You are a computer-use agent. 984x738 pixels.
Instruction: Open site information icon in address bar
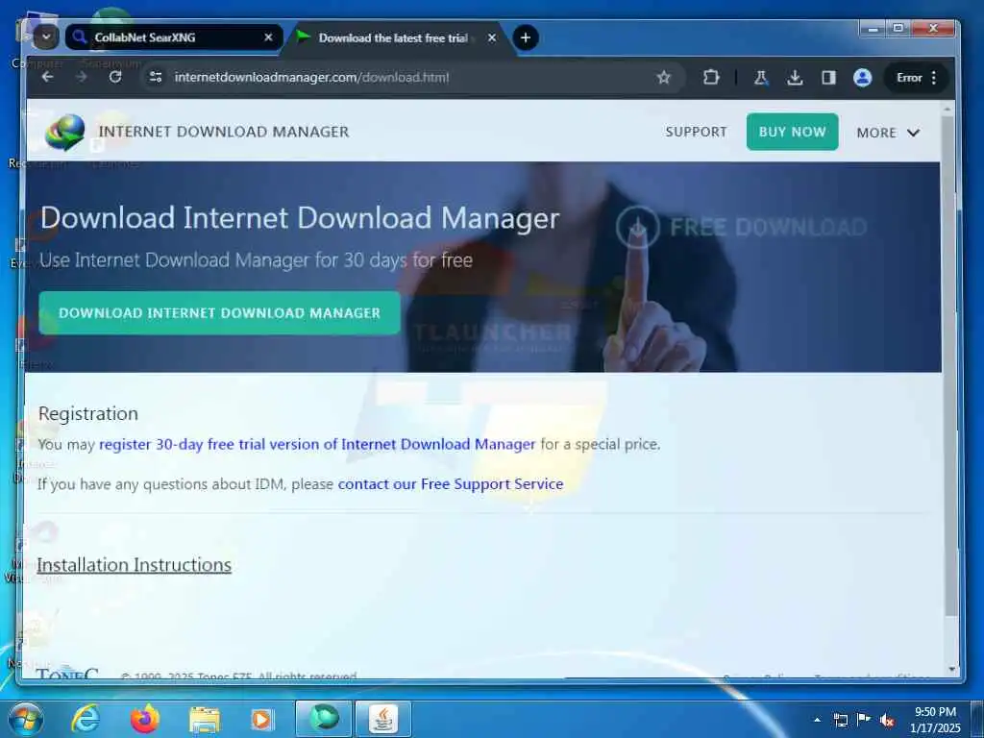point(155,77)
